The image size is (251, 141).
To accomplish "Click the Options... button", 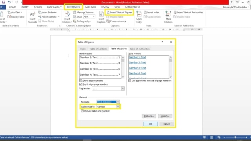I will pos(149,116).
